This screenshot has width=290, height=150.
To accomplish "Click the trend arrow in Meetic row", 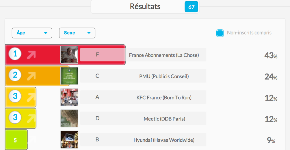I will tap(31, 118).
